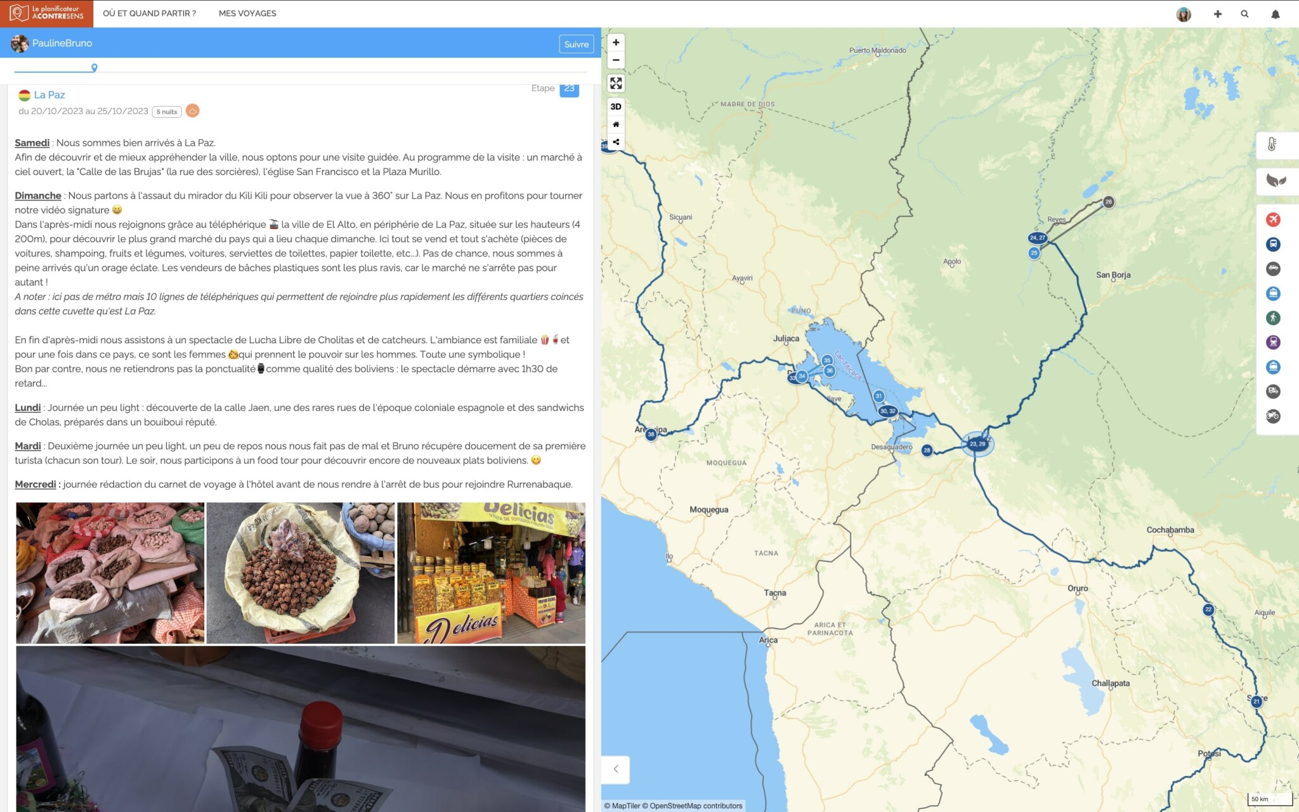The width and height of the screenshot is (1299, 812).
Task: Click the underlined 'Dimanche' heading
Action: [x=38, y=195]
